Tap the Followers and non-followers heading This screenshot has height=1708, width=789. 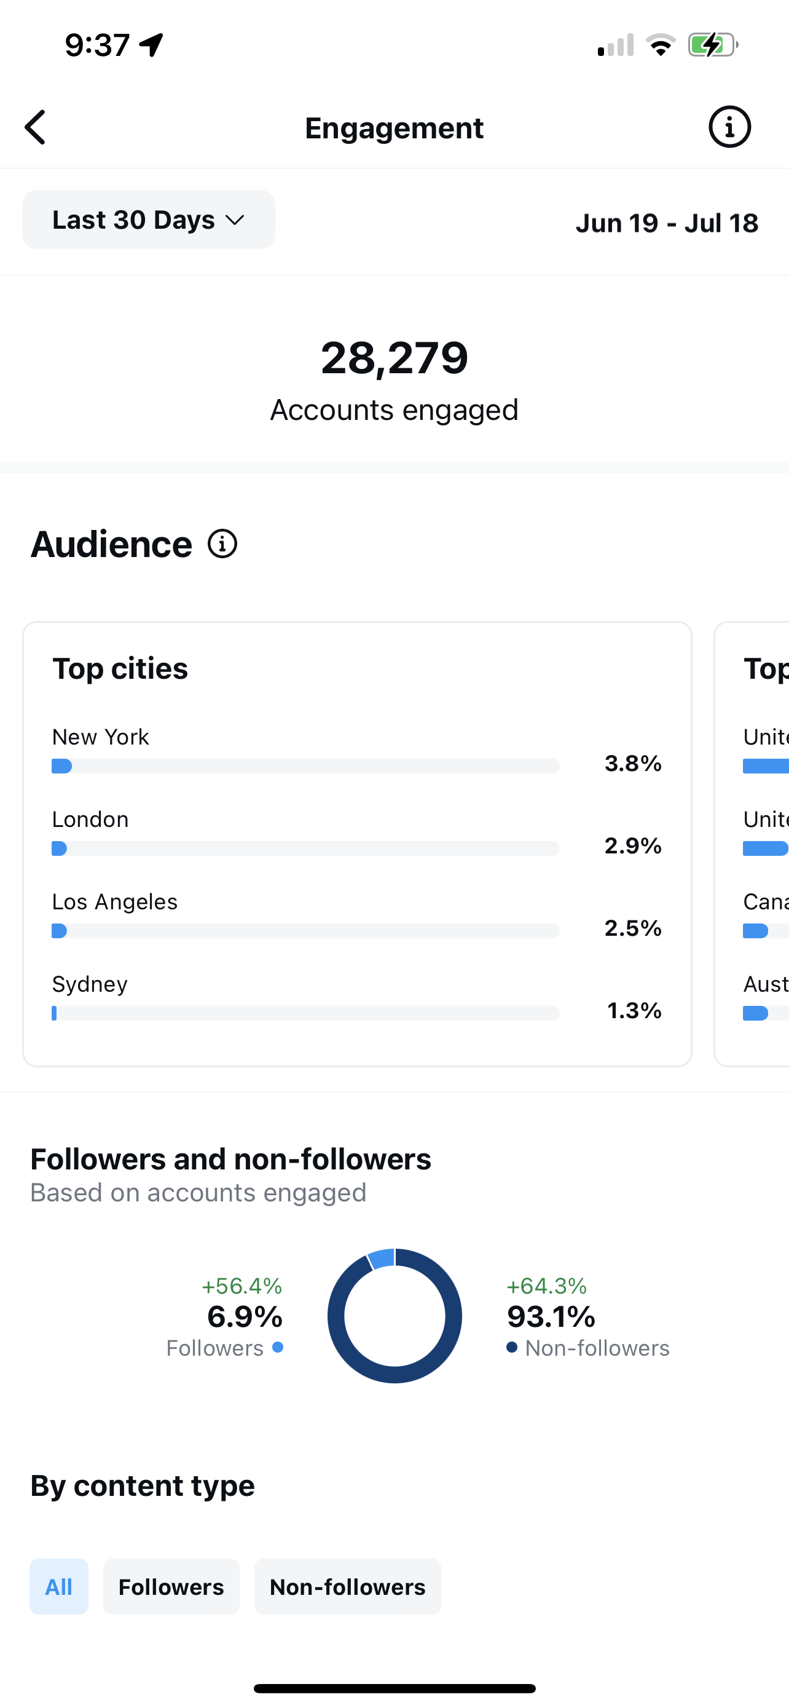click(x=231, y=1159)
